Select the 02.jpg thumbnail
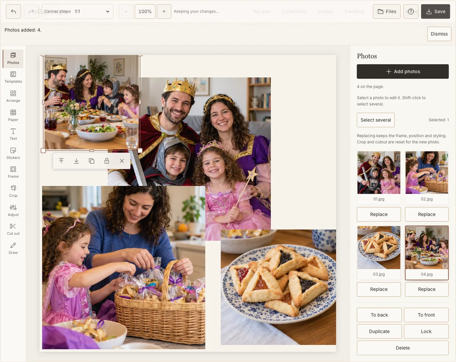The width and height of the screenshot is (456, 362). pyautogui.click(x=427, y=177)
